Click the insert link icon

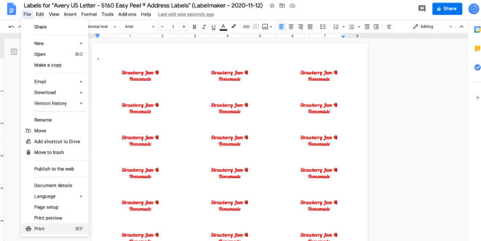point(246,27)
